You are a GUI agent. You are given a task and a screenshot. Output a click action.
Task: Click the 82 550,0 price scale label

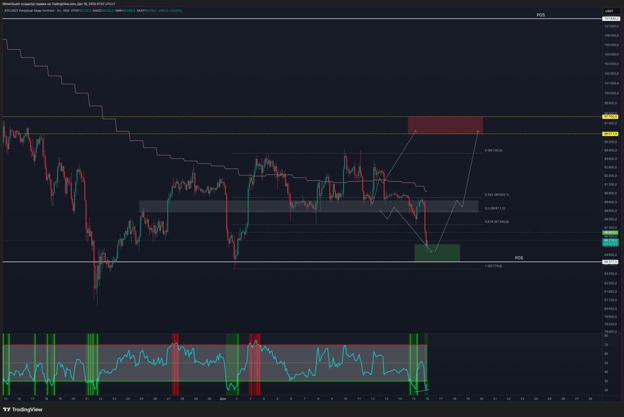(611, 283)
